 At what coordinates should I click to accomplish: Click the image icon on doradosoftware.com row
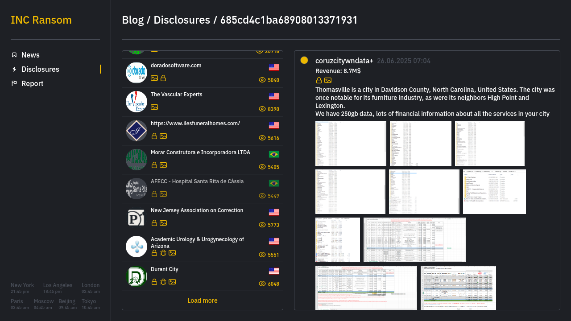154,78
